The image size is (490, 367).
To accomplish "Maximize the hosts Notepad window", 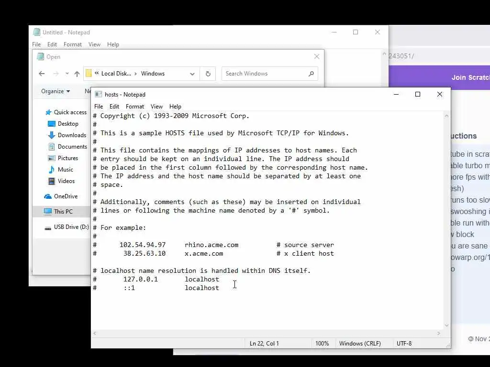I will (417, 94).
